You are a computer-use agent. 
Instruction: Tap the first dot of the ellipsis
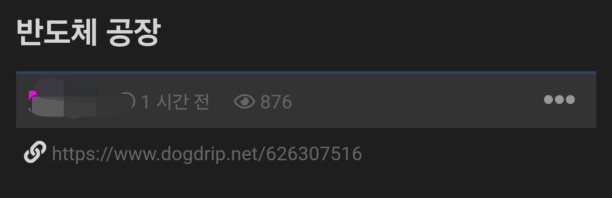[x=549, y=100]
